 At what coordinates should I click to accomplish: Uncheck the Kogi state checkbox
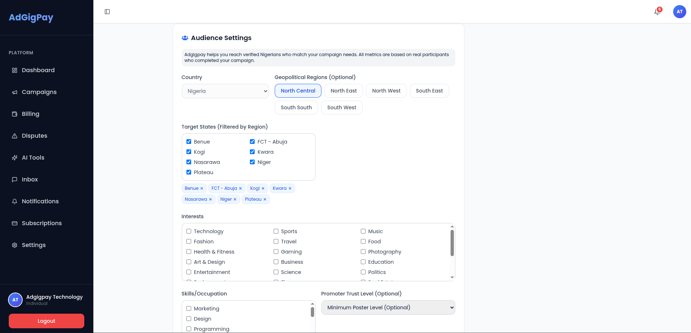(189, 152)
